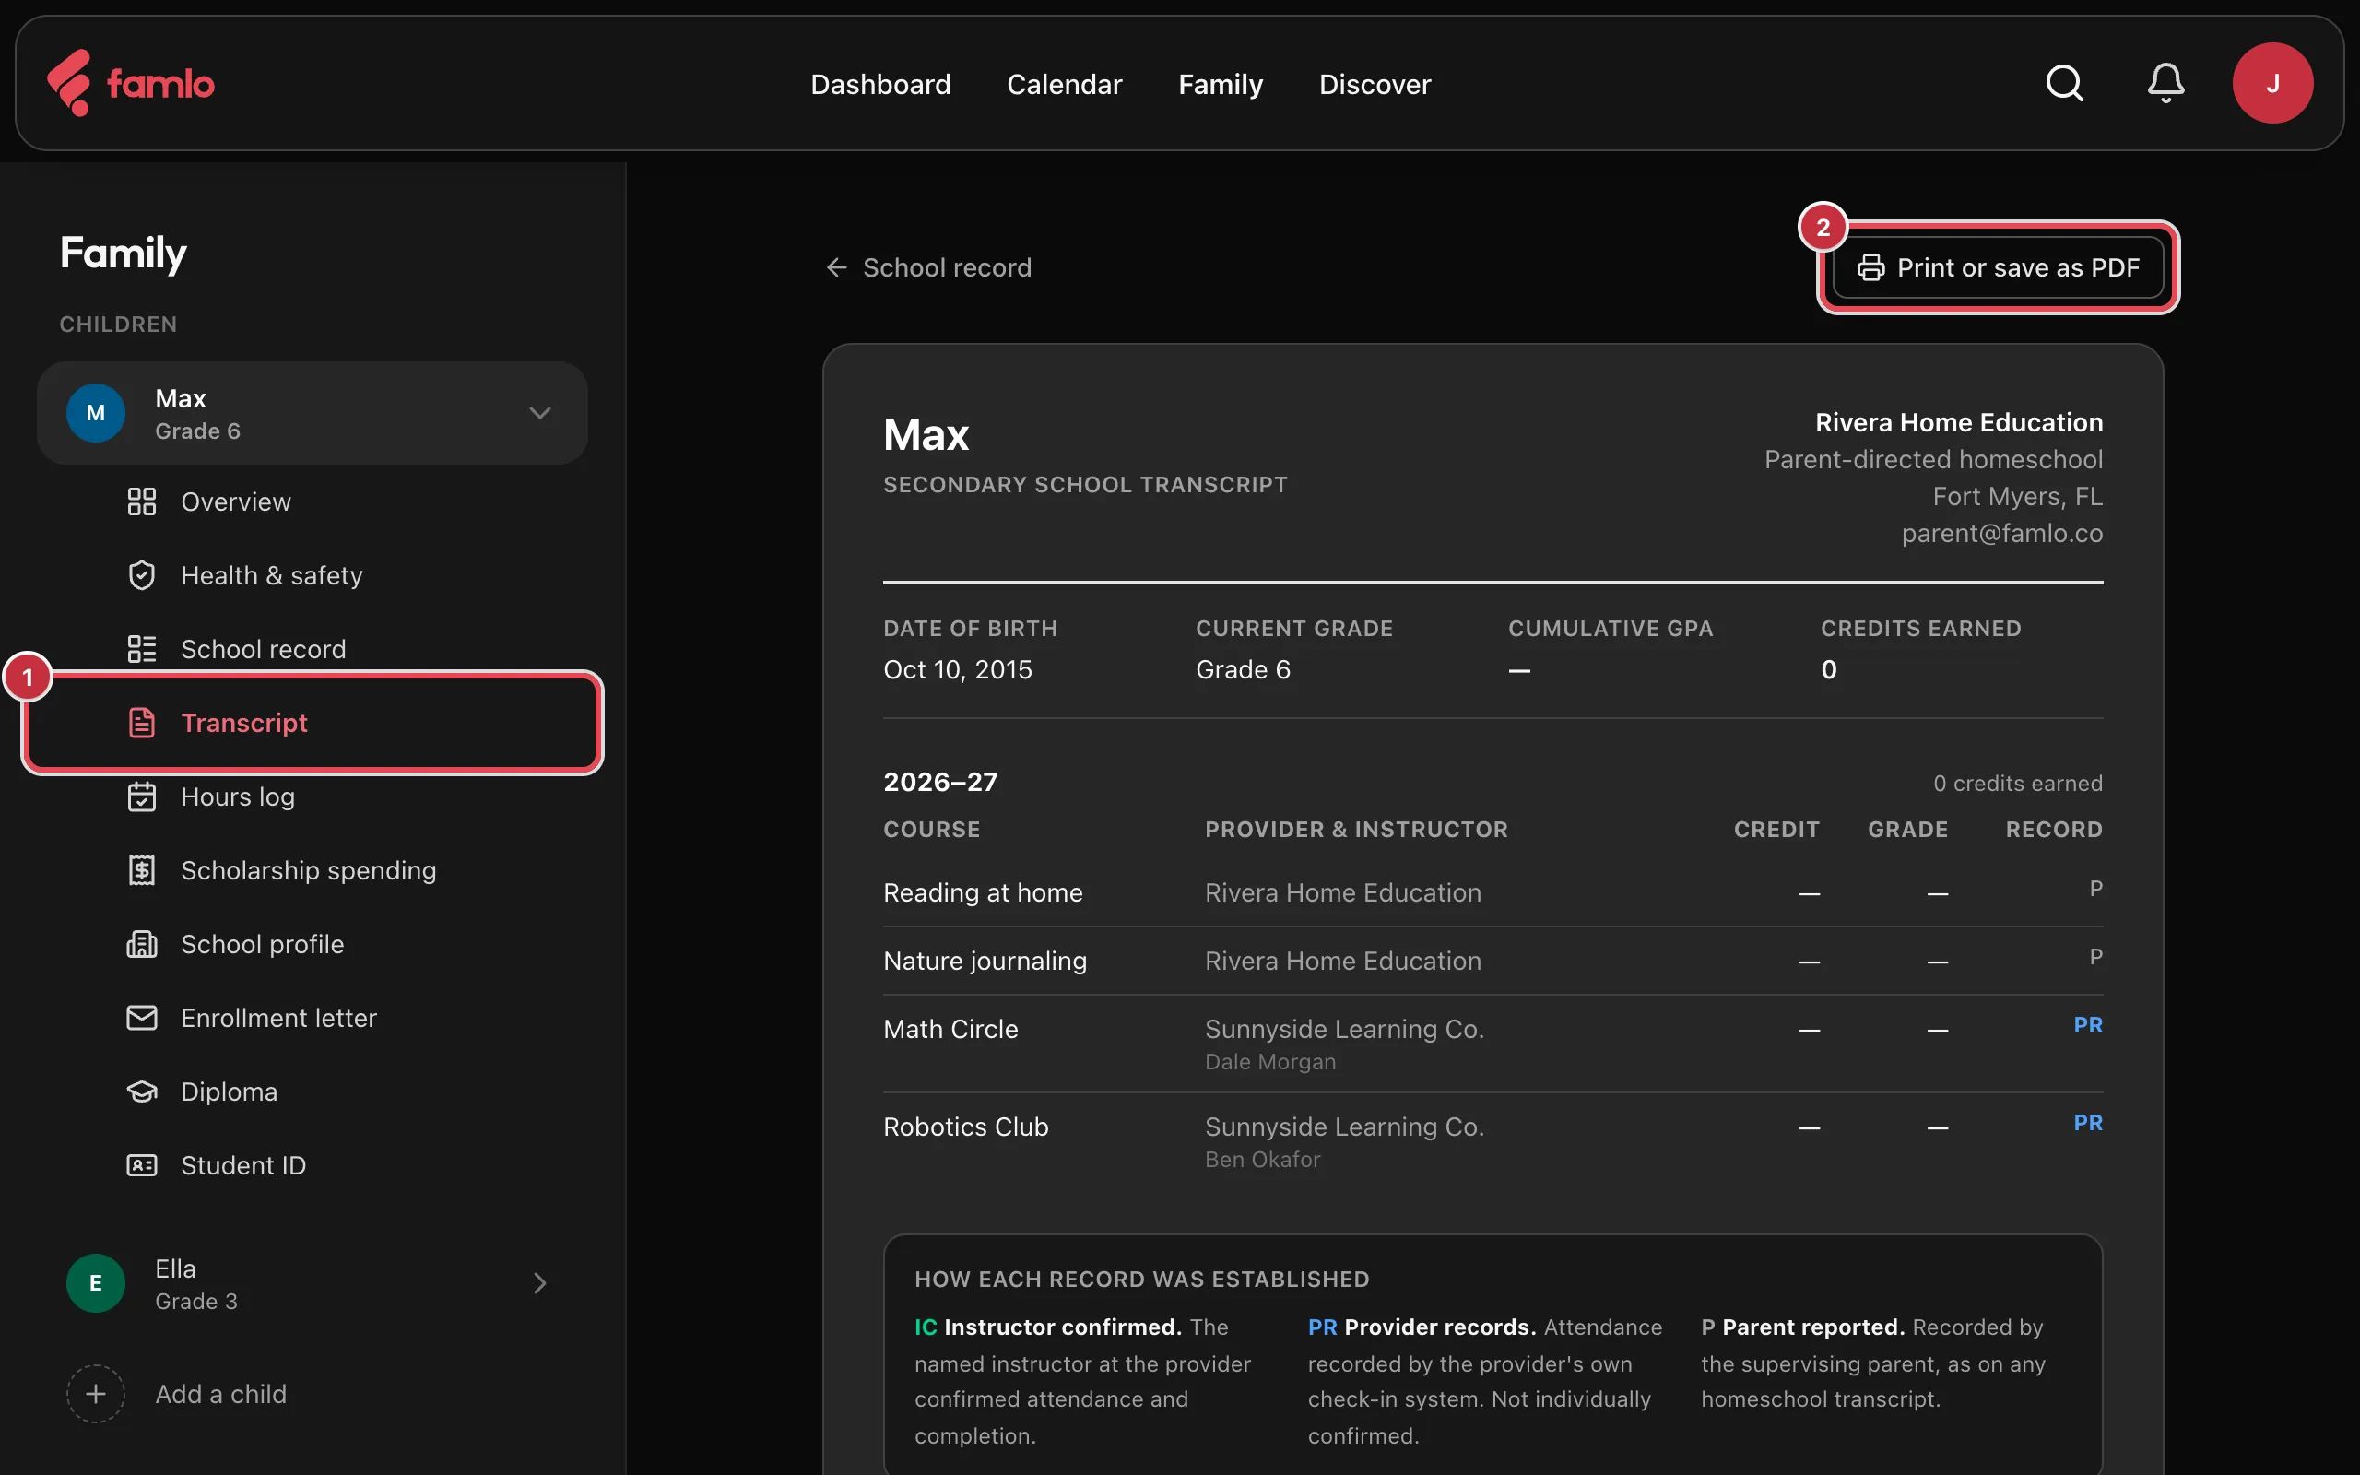Click the parent@famlo.co email text
This screenshot has height=1475, width=2360.
tap(2001, 534)
